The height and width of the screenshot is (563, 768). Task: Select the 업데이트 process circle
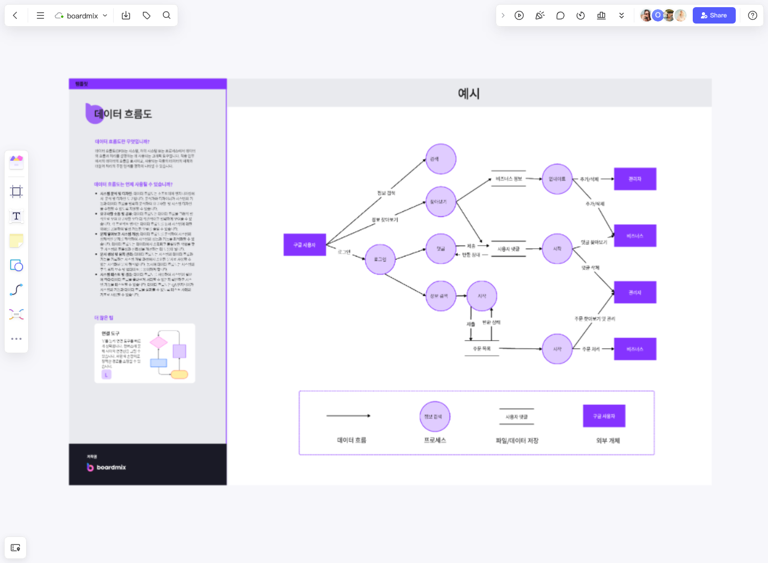click(x=557, y=179)
